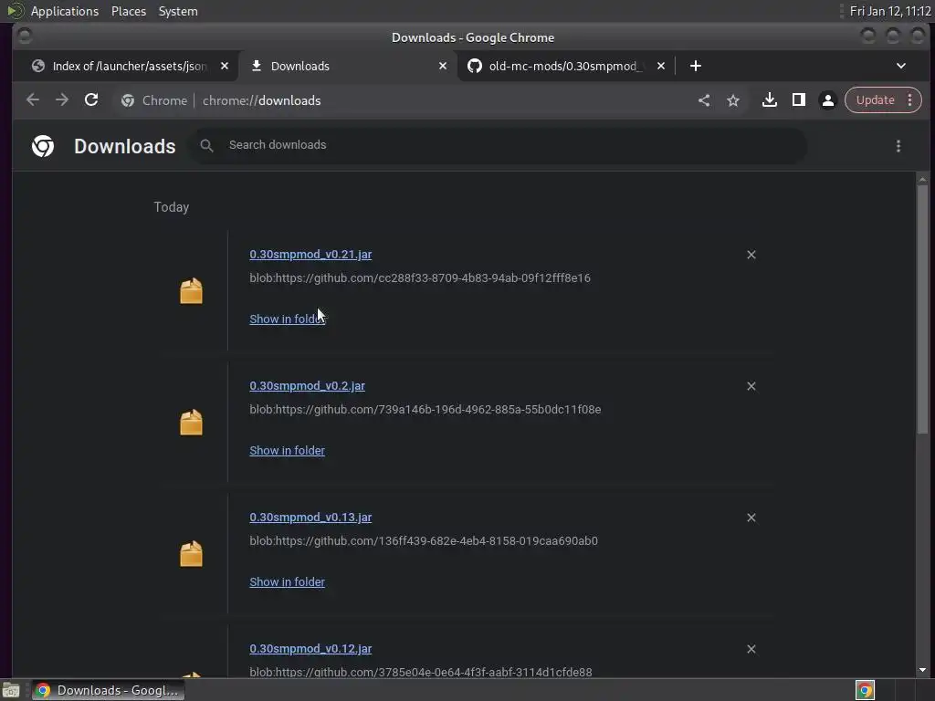Show 0.30smpmod_v0.21.jar in folder

click(287, 319)
